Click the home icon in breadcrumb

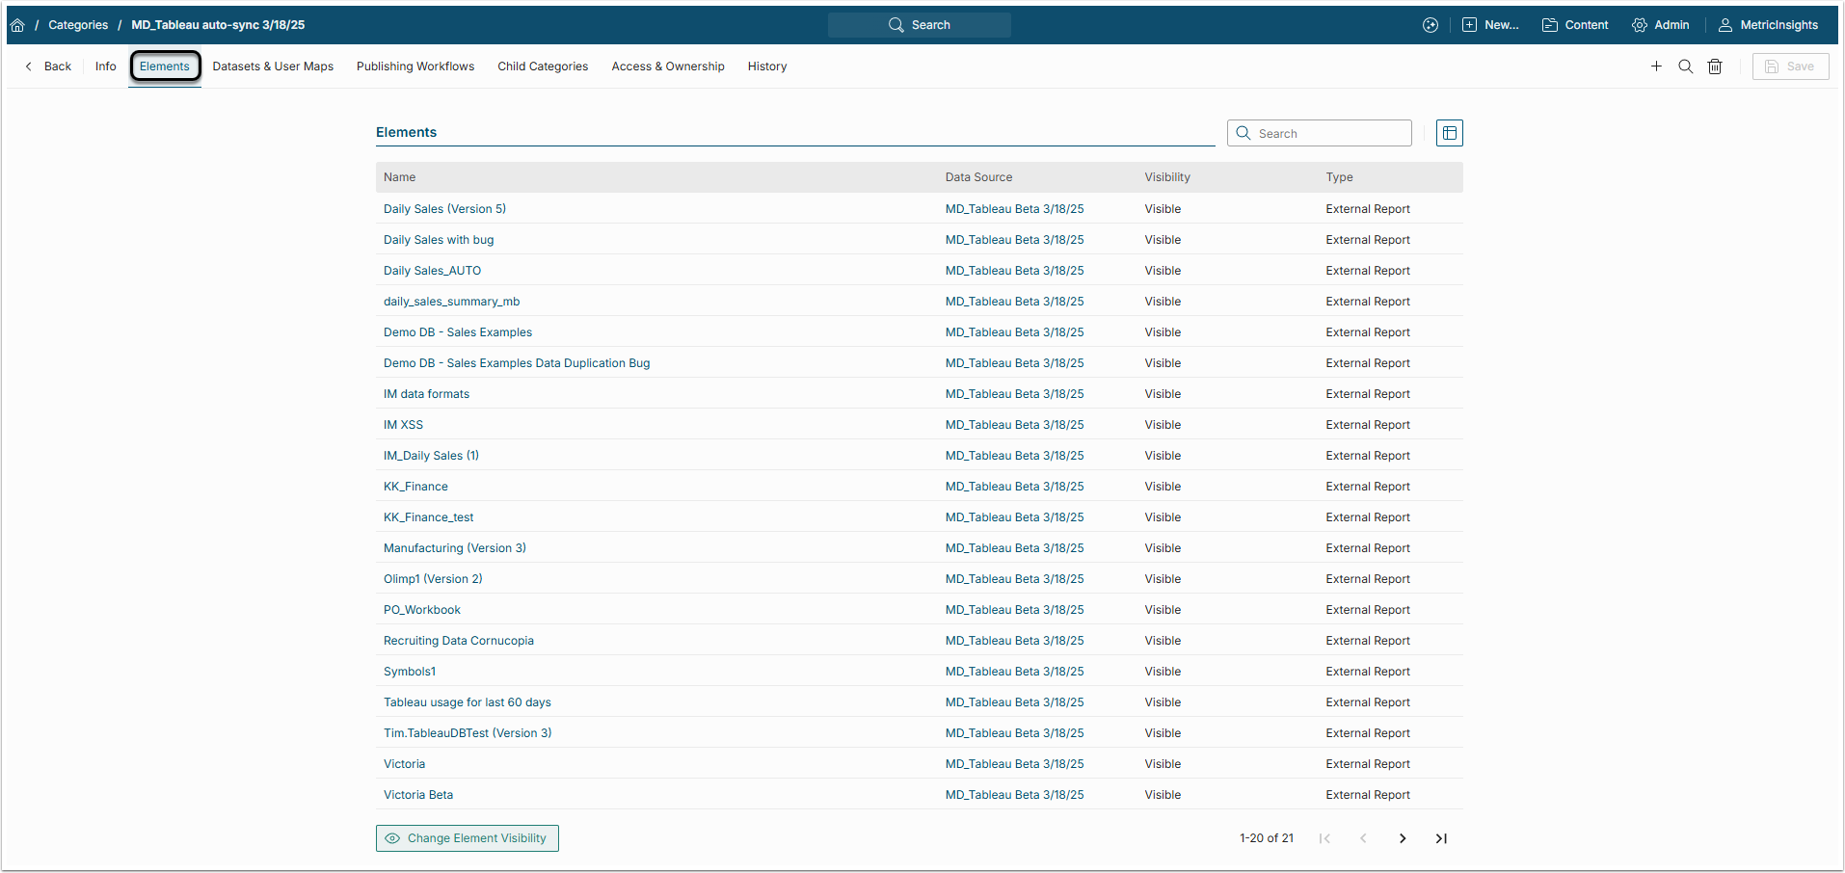pyautogui.click(x=17, y=25)
